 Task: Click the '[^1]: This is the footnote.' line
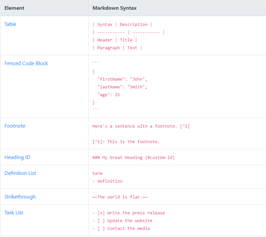click(126, 142)
